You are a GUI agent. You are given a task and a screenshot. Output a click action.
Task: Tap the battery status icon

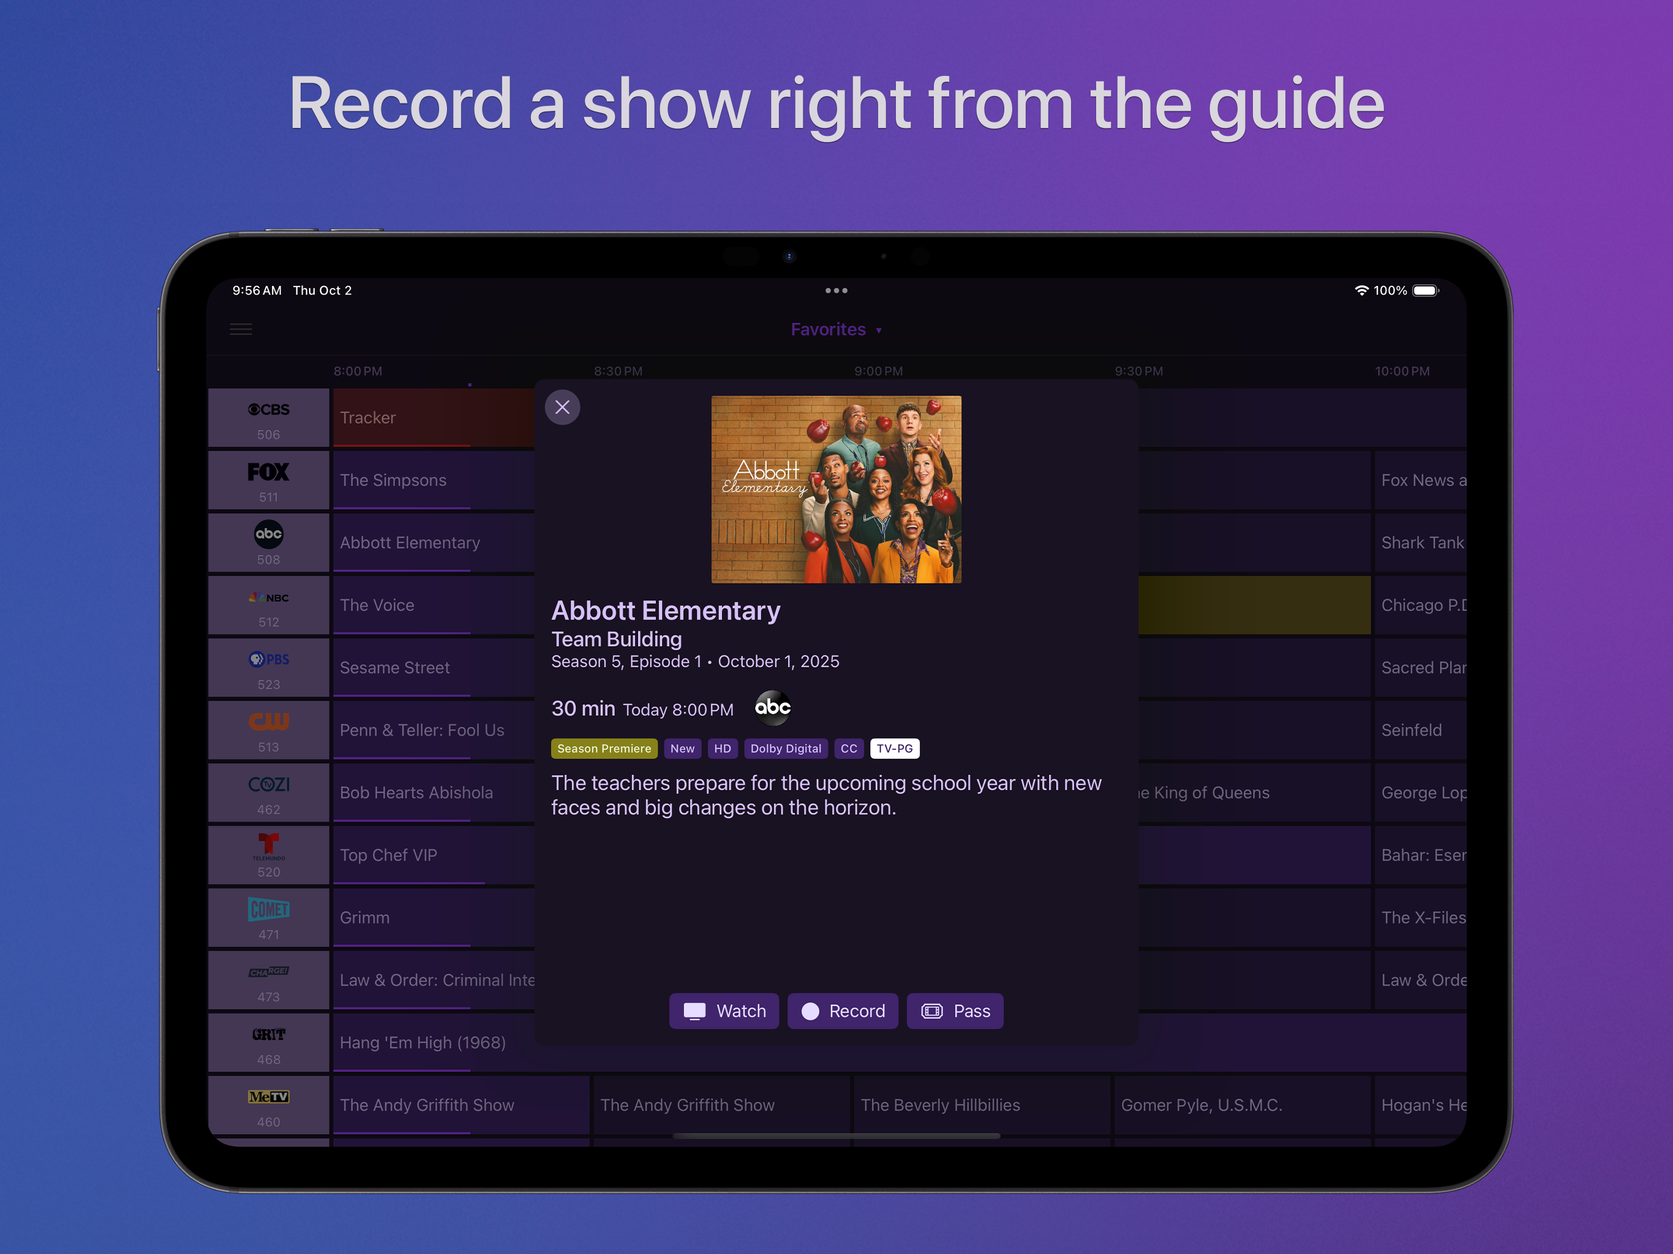tap(1426, 290)
